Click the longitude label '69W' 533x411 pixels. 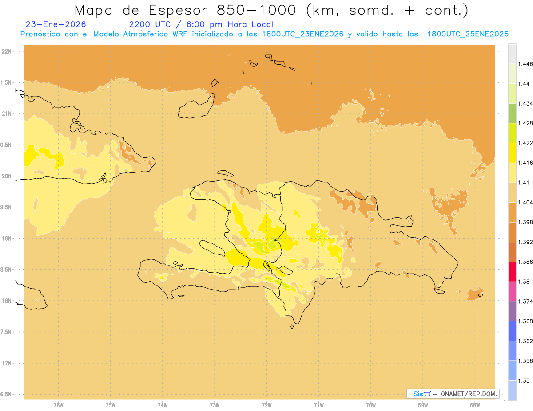point(423,405)
